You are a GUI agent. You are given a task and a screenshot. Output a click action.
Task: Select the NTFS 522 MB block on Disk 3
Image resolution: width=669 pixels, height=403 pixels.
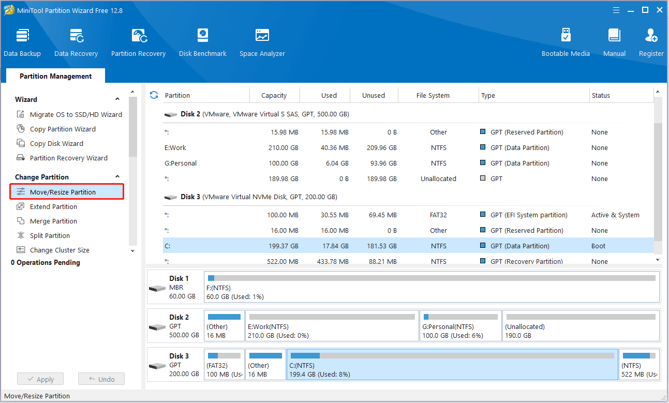[x=639, y=364]
